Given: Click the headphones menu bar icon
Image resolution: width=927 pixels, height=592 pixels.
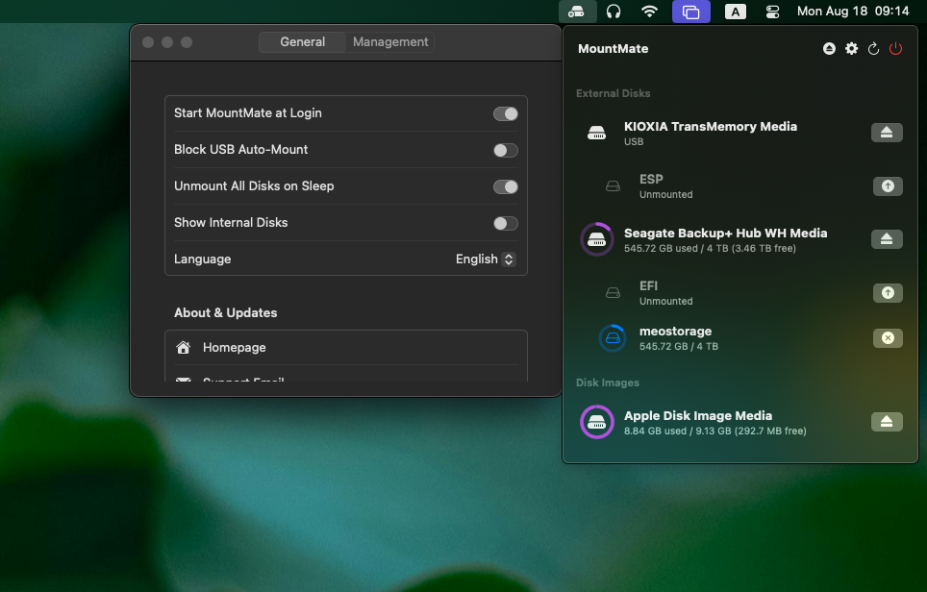Looking at the screenshot, I should (614, 12).
